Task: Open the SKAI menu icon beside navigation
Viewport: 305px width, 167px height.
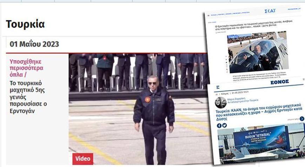Action: pyautogui.click(x=208, y=15)
